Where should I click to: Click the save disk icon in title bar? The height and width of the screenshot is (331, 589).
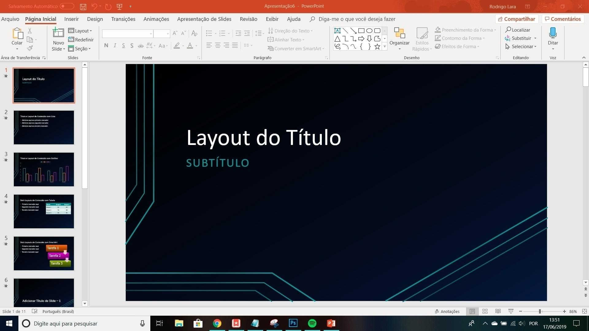tap(83, 6)
